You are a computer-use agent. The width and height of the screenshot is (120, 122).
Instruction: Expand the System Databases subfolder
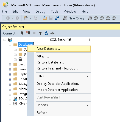coord(15,50)
